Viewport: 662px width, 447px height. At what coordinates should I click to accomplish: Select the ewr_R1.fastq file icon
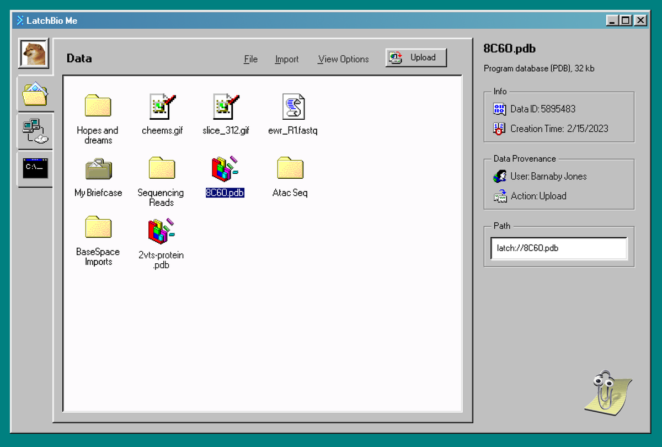click(293, 106)
